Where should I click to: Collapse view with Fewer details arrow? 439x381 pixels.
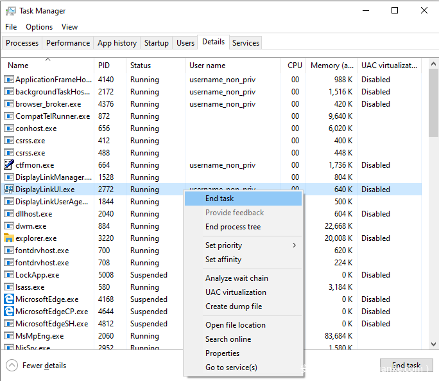point(12,366)
